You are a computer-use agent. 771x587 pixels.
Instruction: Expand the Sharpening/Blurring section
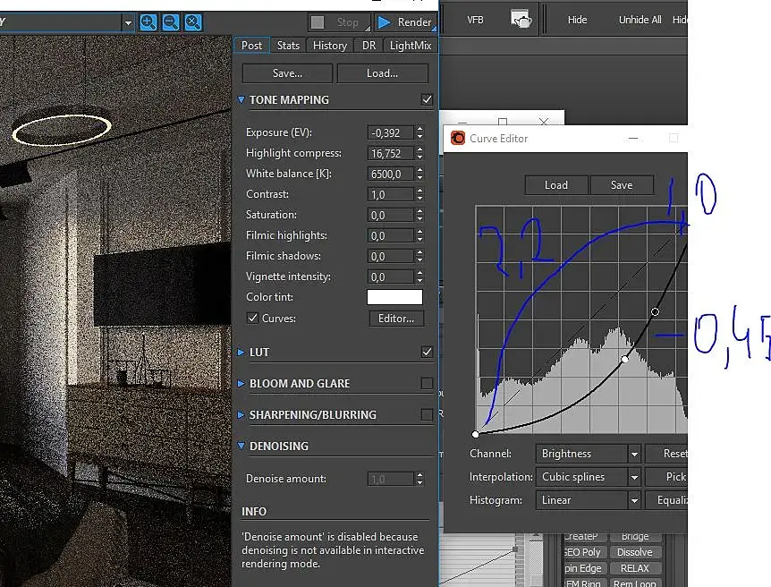241,415
